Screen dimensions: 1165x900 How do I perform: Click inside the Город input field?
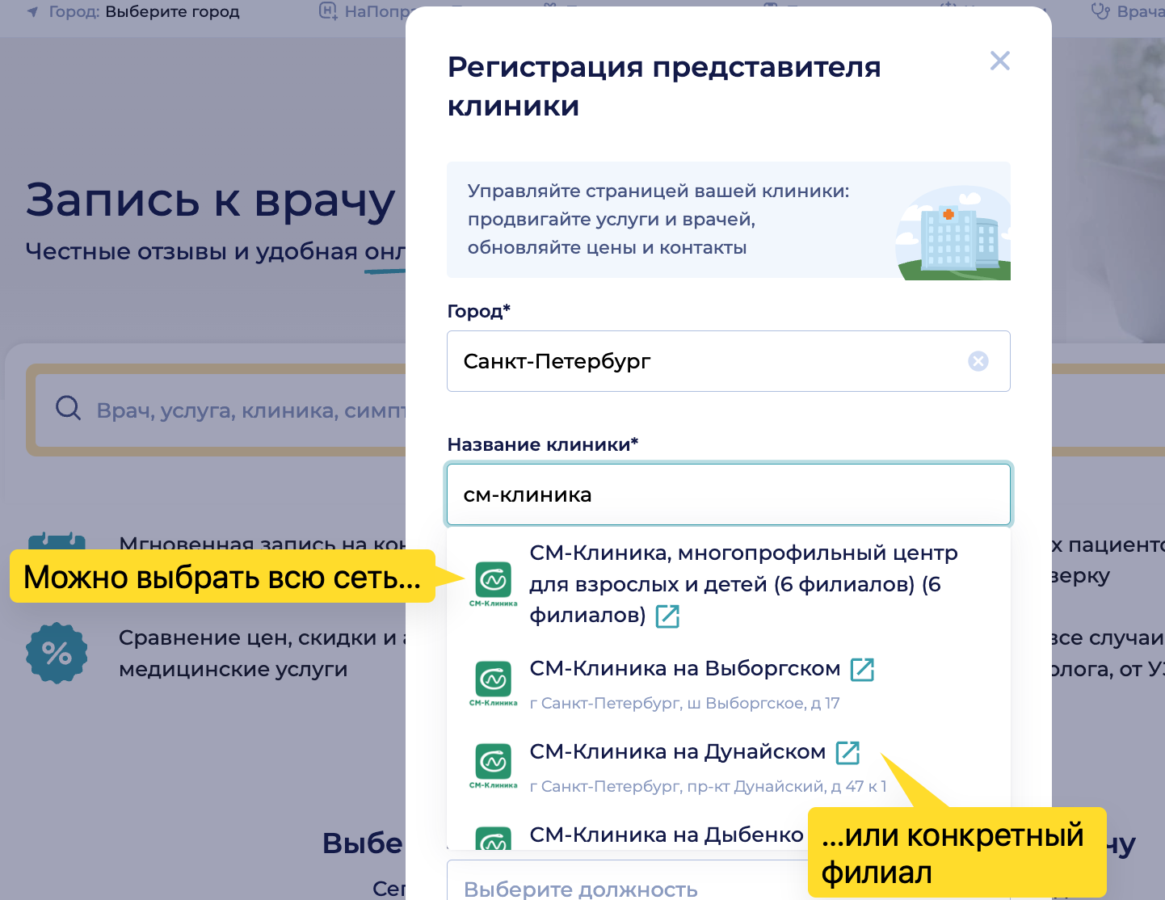pyautogui.click(x=729, y=361)
